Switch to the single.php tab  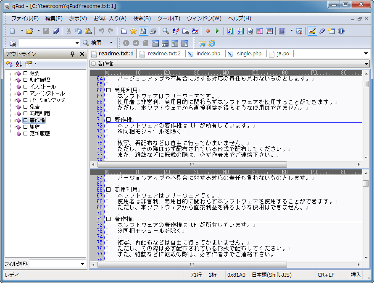(x=246, y=54)
